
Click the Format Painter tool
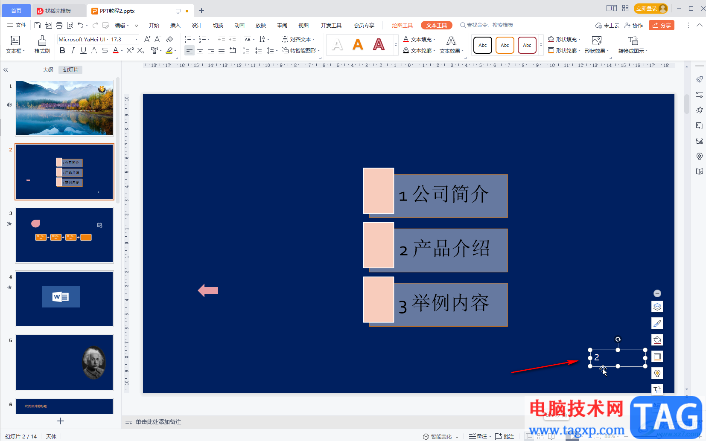[42, 44]
